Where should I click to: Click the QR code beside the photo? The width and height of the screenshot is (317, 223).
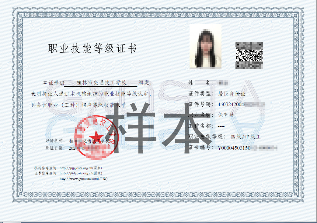pos(249,55)
